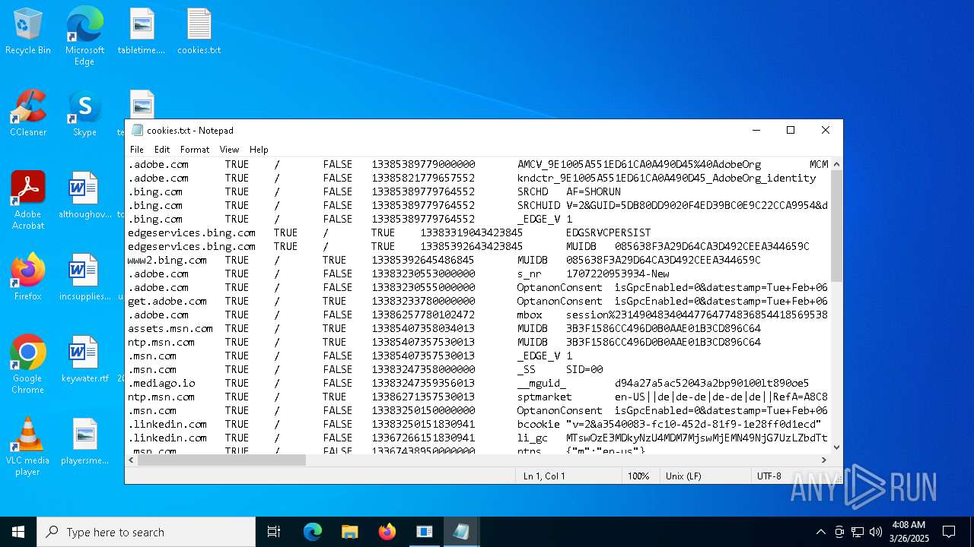This screenshot has width=974, height=547.
Task: Show hidden system tray icons
Action: pyautogui.click(x=820, y=532)
